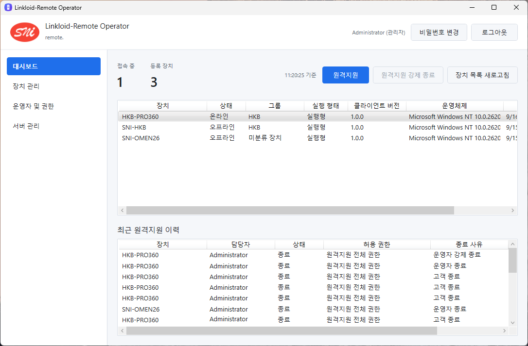
Task: Click the 11:20:25 기준 timestamp
Action: [300, 75]
